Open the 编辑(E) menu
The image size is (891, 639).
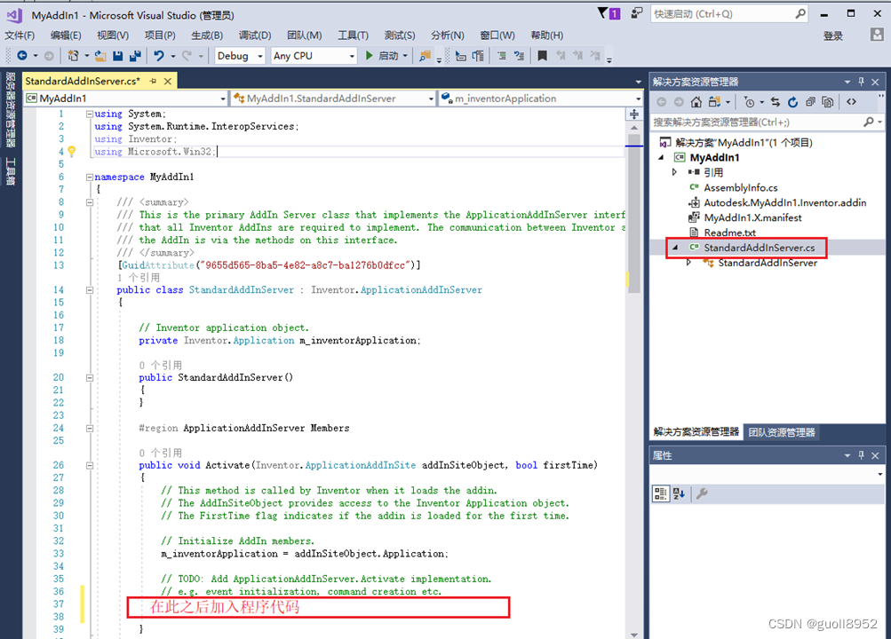(x=66, y=35)
